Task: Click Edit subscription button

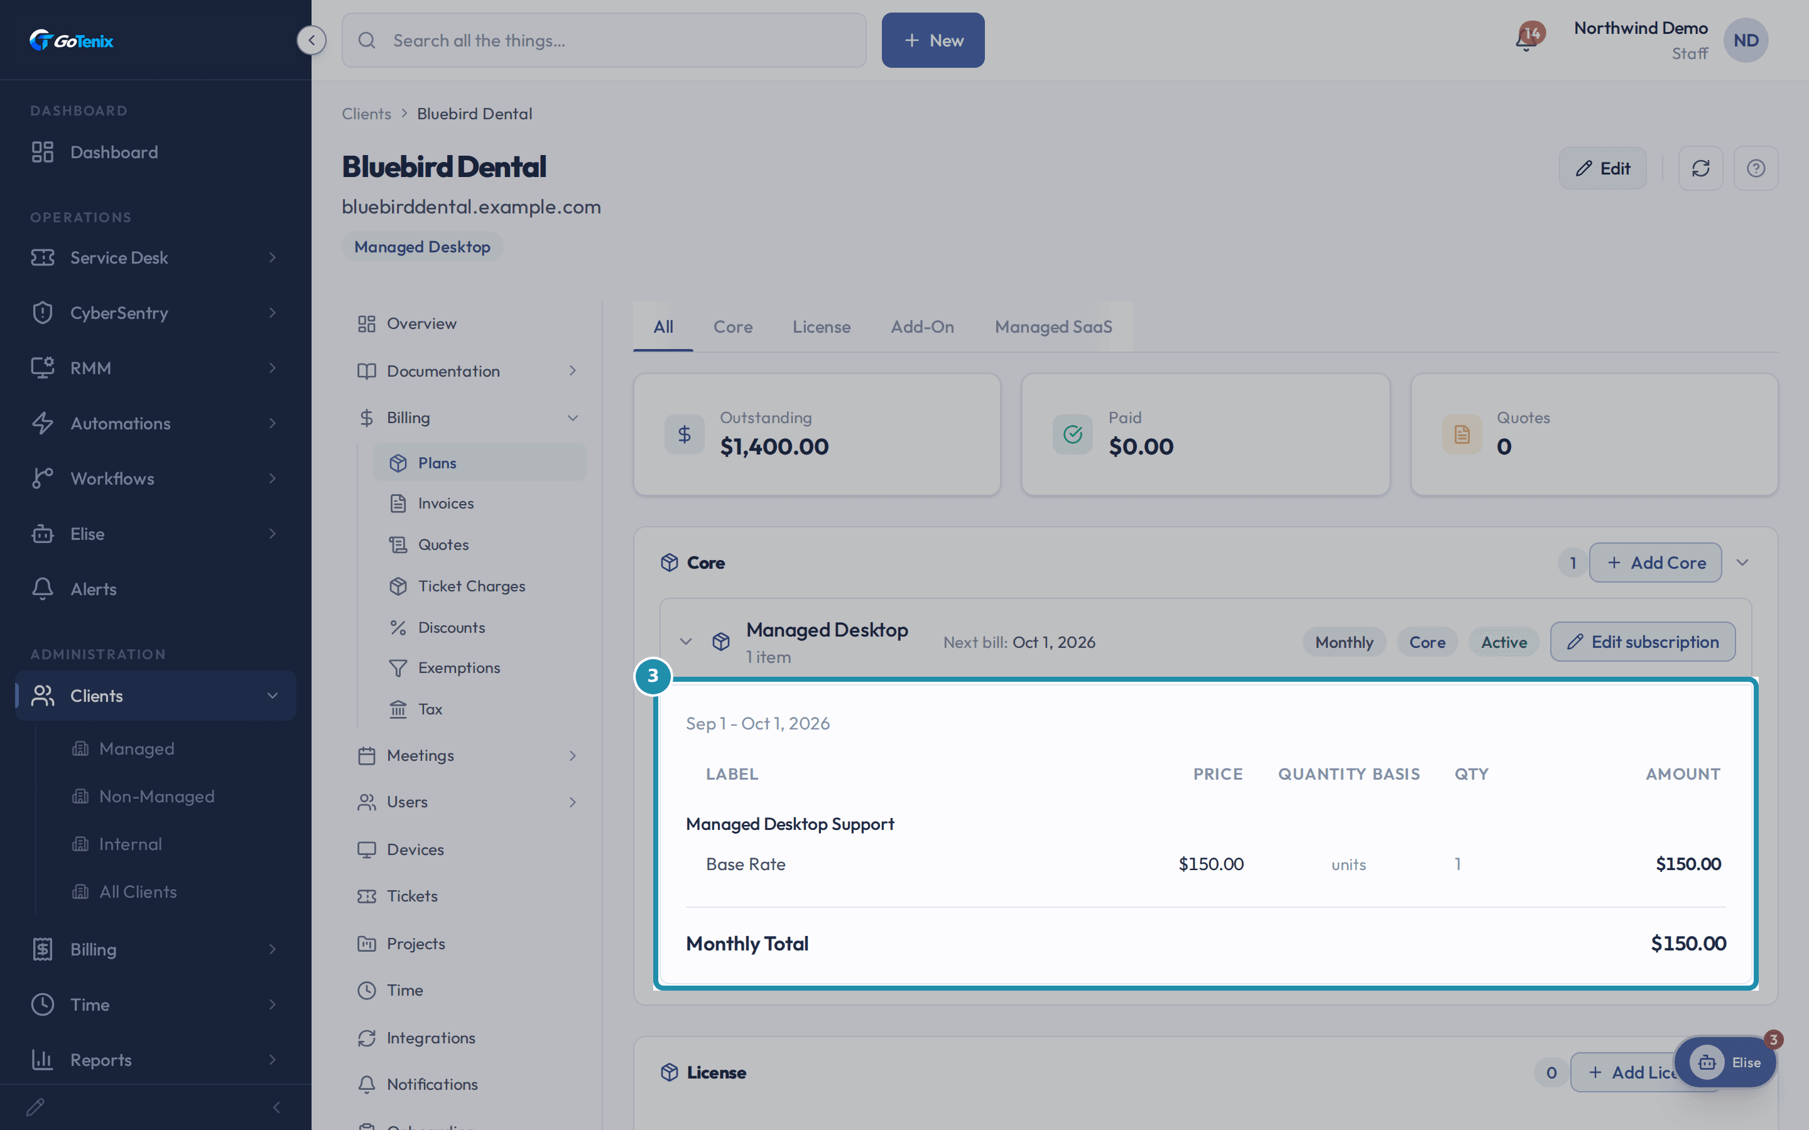Action: click(x=1643, y=642)
